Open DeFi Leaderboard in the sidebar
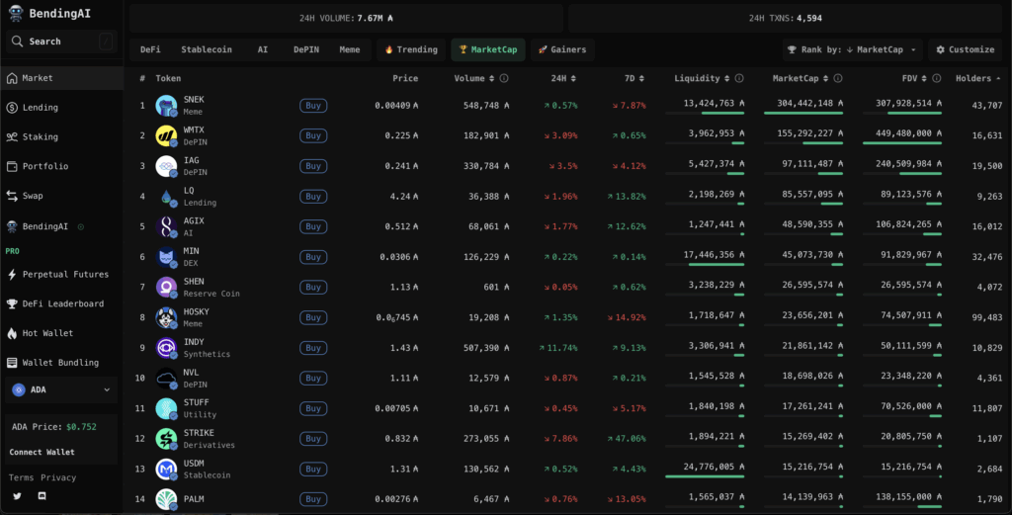 coord(62,304)
